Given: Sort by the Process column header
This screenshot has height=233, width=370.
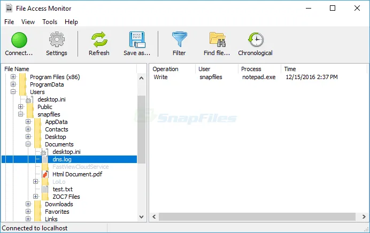Looking at the screenshot, I should pyautogui.click(x=259, y=69).
